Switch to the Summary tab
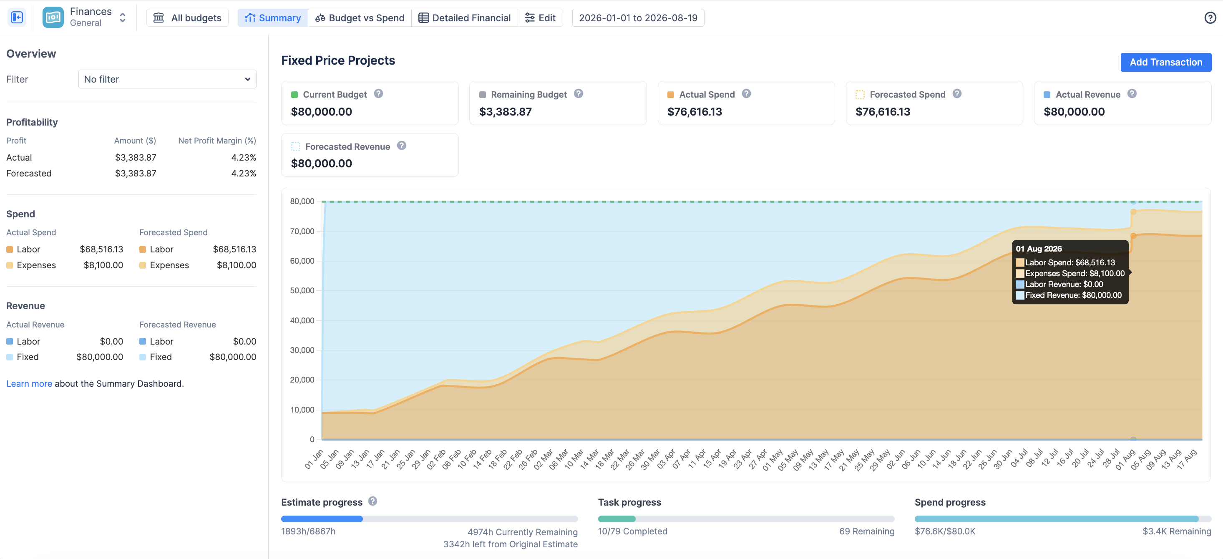This screenshot has height=559, width=1223. click(272, 18)
